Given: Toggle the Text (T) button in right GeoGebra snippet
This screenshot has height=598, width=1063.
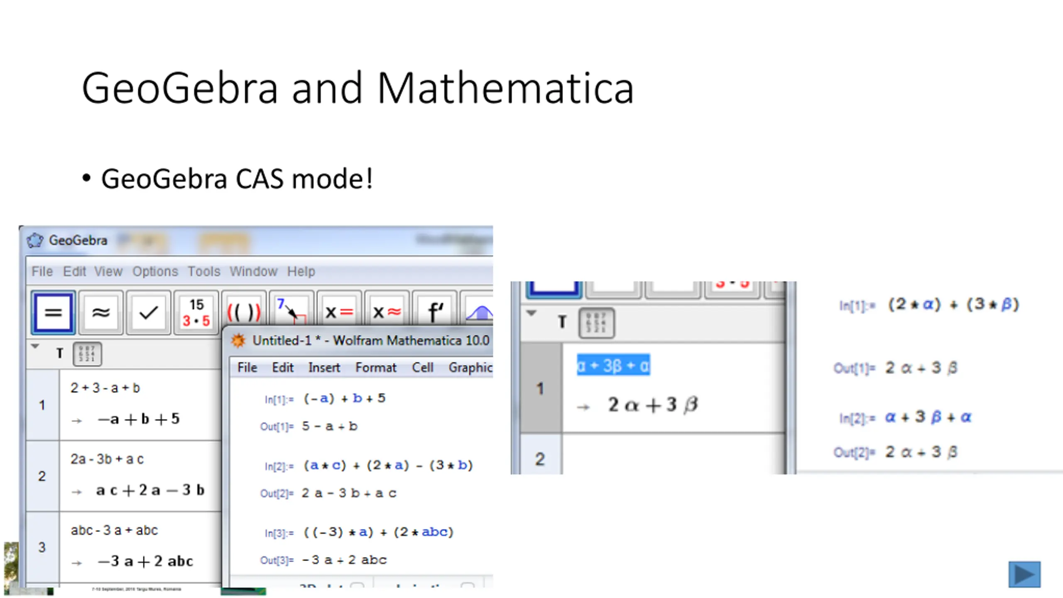Looking at the screenshot, I should point(562,322).
